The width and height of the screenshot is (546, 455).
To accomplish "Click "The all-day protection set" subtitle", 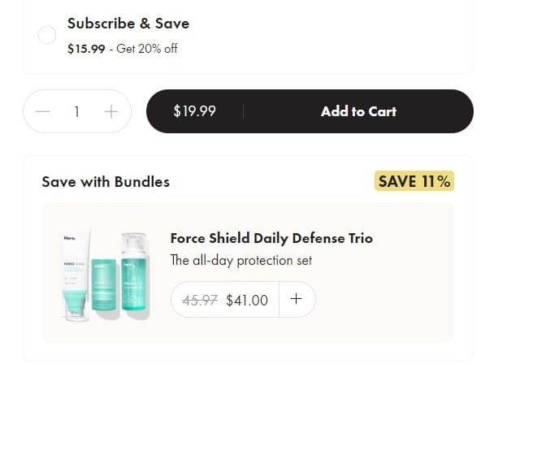I will [240, 261].
